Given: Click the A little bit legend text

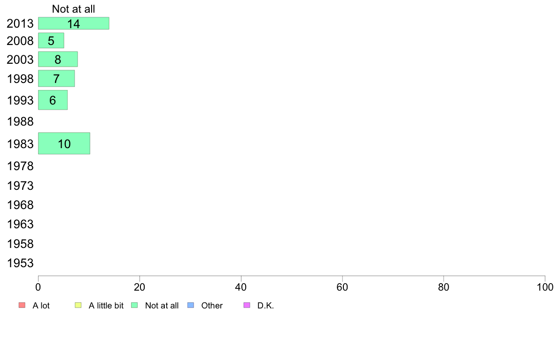Looking at the screenshot, I should (x=106, y=306).
